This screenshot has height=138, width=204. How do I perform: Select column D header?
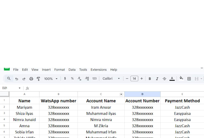tap(142, 94)
